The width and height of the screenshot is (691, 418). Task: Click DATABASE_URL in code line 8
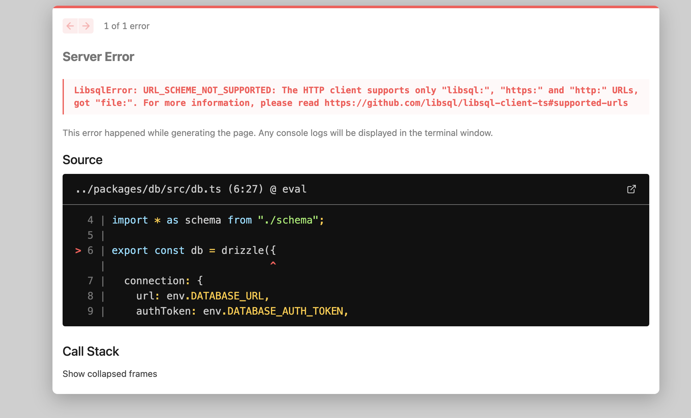pyautogui.click(x=227, y=296)
